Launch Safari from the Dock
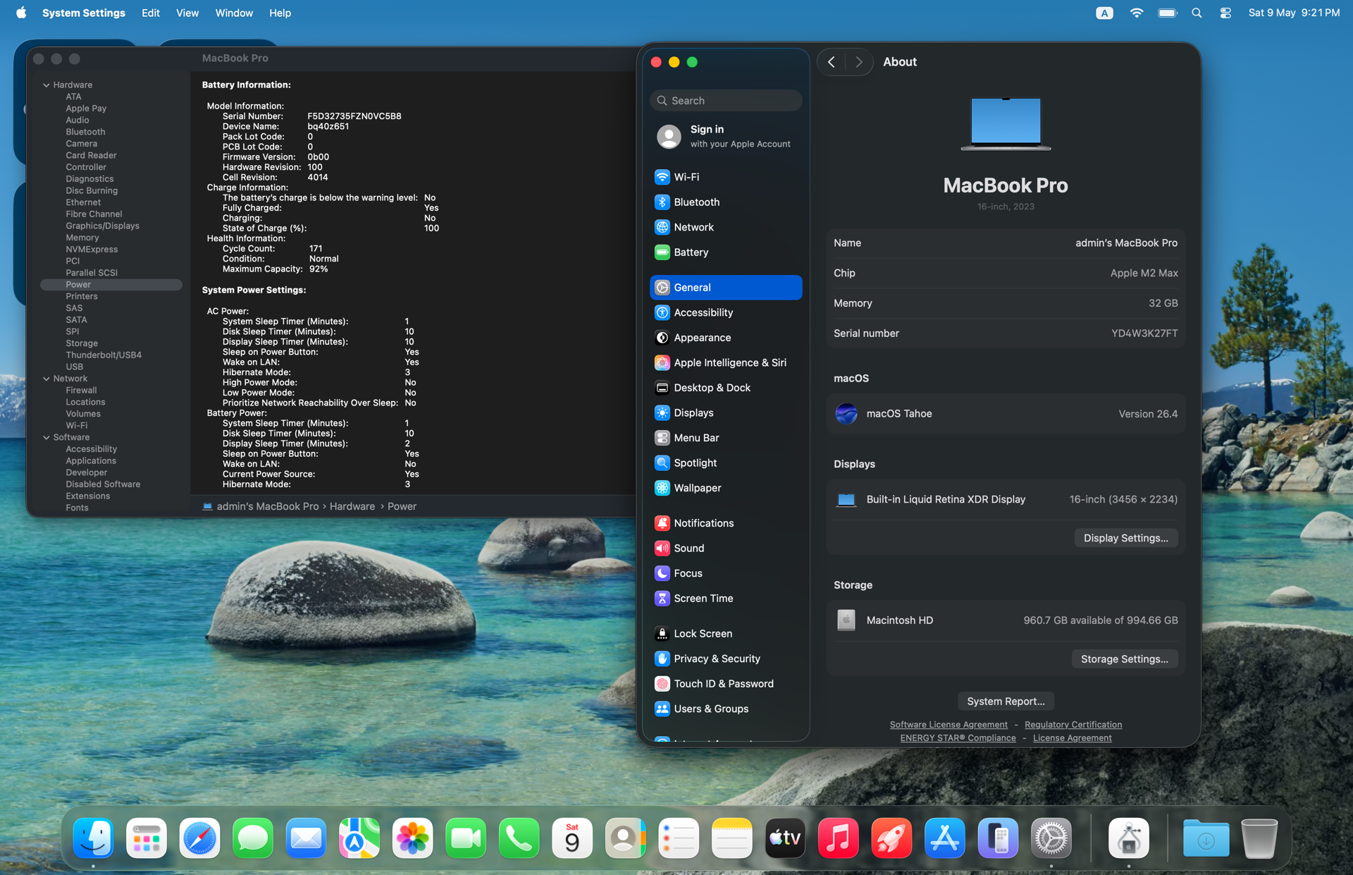This screenshot has height=875, width=1353. [x=199, y=838]
